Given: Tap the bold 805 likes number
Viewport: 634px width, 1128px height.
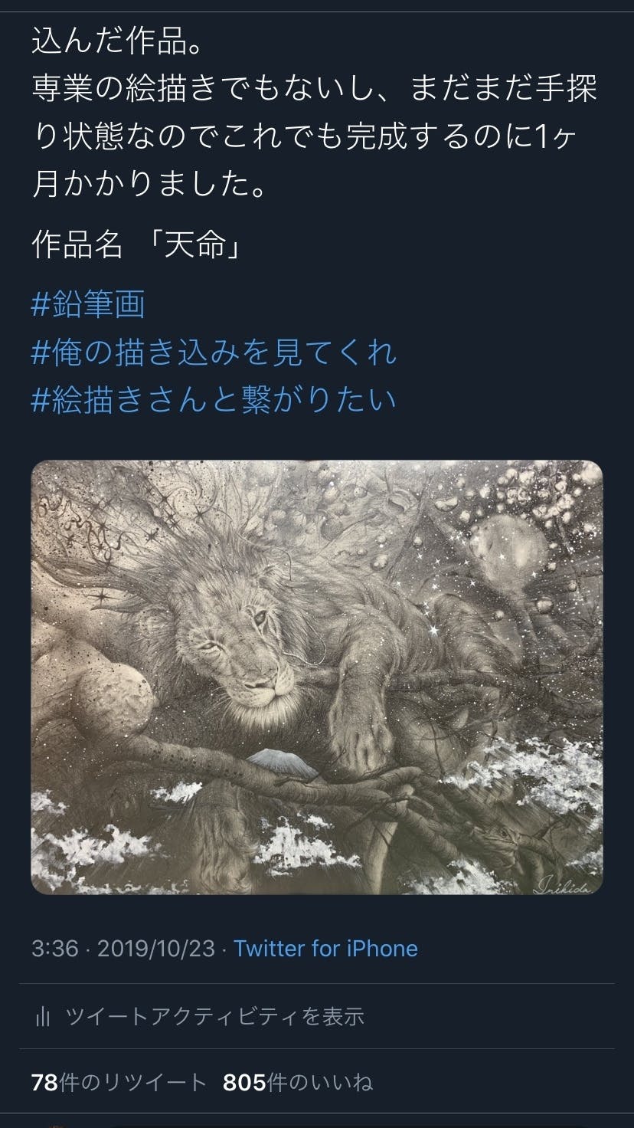Looking at the screenshot, I should tap(244, 1083).
